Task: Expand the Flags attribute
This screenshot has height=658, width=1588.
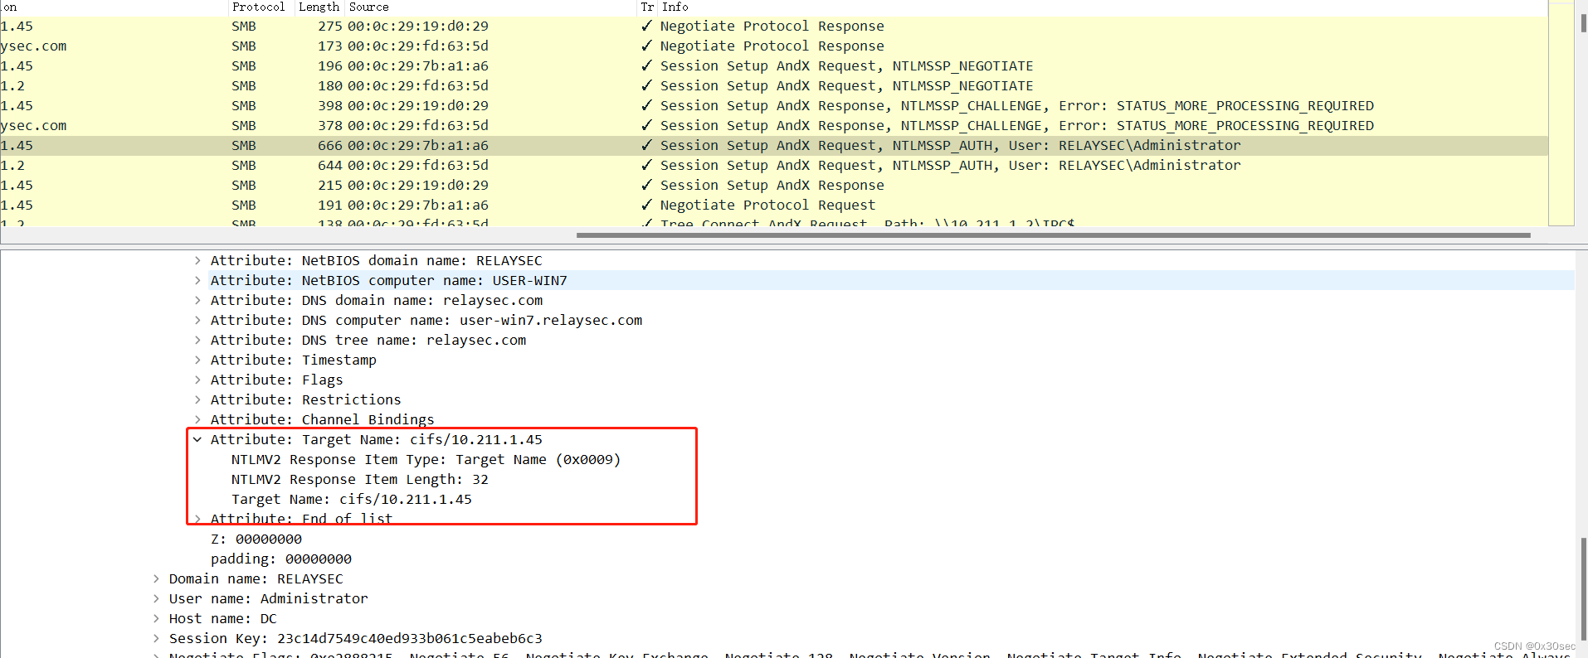Action: pyautogui.click(x=197, y=380)
